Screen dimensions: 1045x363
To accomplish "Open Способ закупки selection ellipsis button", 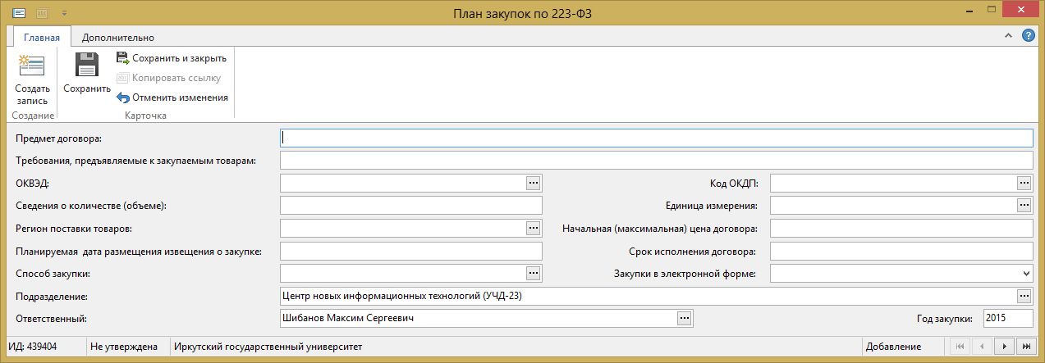I will point(534,273).
